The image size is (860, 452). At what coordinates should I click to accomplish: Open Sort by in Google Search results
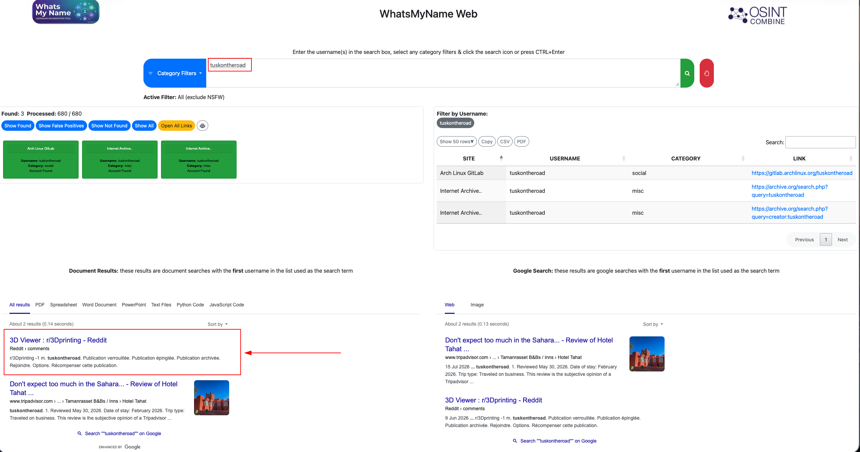click(653, 324)
